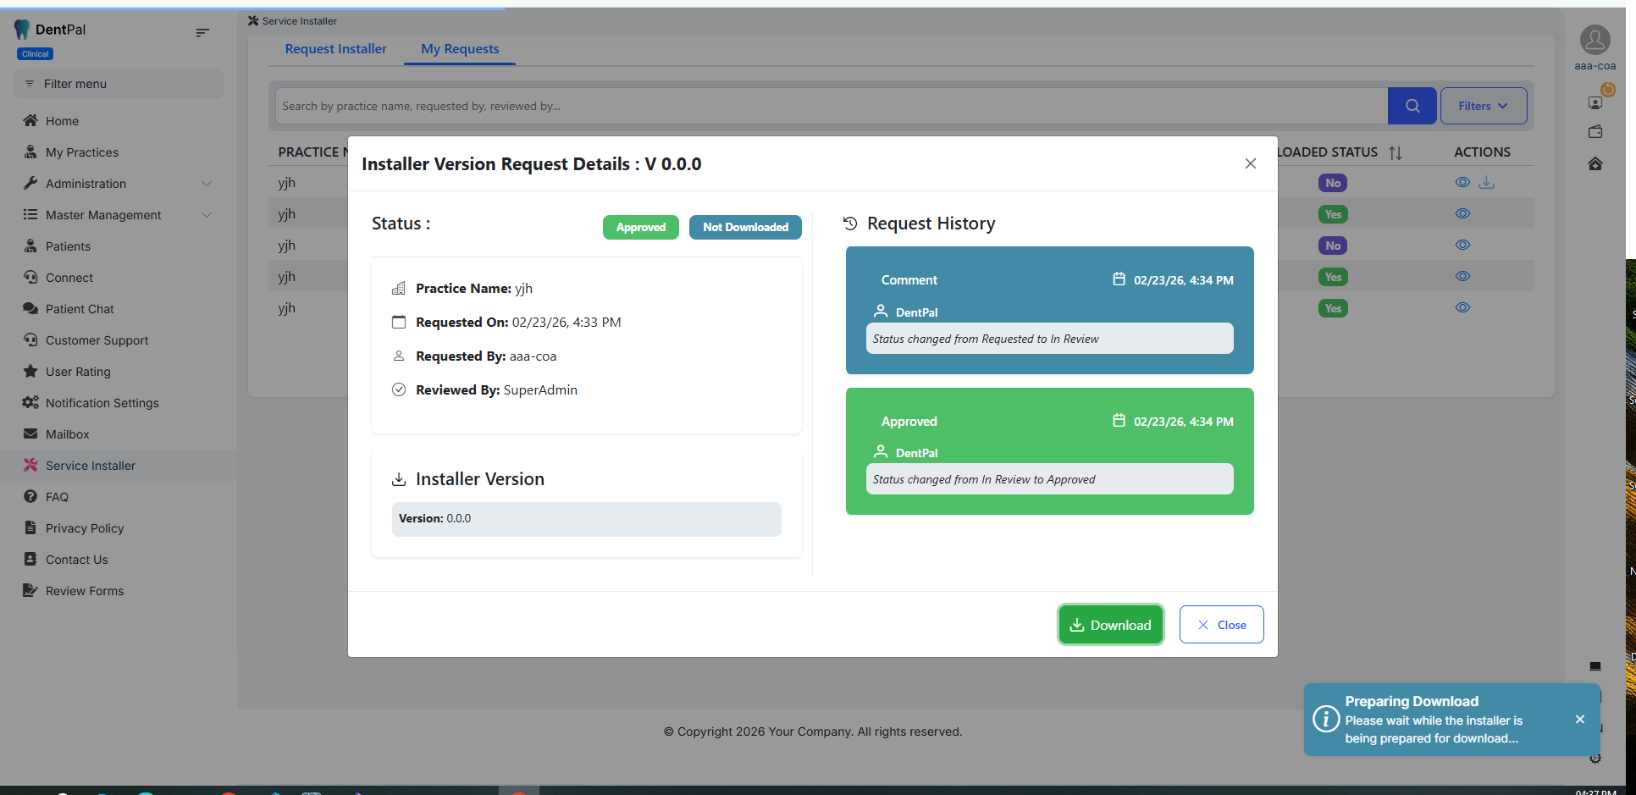Switch to the Request Installer tab
Screen dimensions: 1636x795
click(335, 49)
